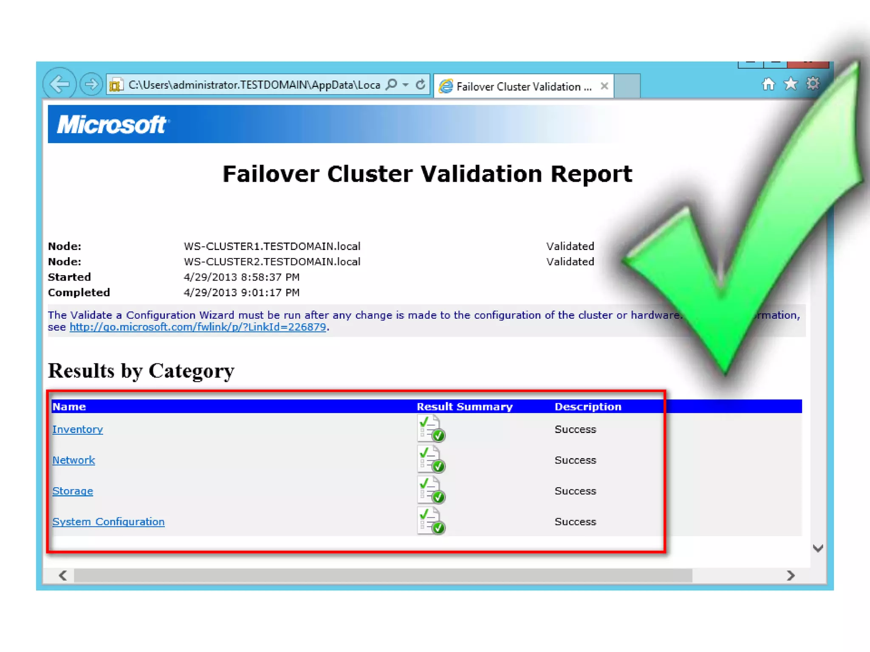The height and width of the screenshot is (652, 870).
Task: Open the Network results link
Action: click(73, 460)
